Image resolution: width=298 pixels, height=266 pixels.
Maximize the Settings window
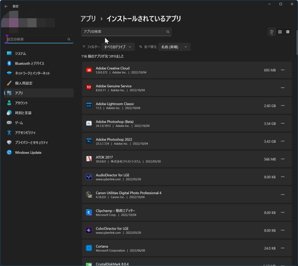[280, 4]
